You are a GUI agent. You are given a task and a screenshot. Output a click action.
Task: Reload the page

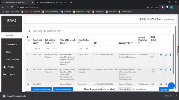coord(12,7)
